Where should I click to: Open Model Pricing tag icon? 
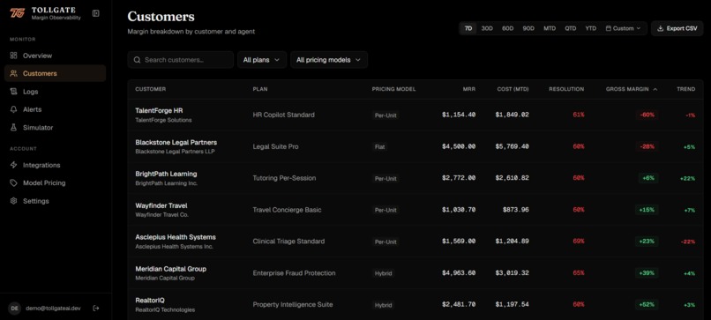[13, 183]
